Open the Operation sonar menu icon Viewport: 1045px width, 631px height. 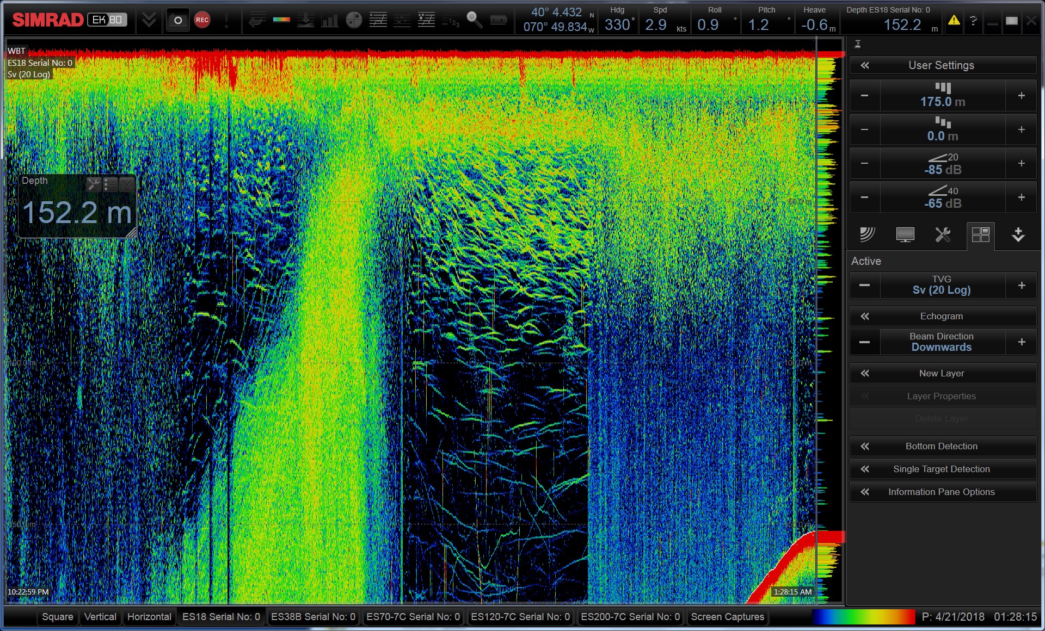point(866,235)
